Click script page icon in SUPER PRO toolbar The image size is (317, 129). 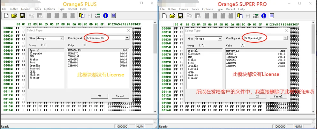click(x=272, y=16)
